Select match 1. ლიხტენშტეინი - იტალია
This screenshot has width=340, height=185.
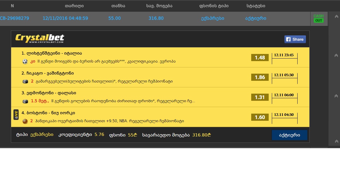52,53
